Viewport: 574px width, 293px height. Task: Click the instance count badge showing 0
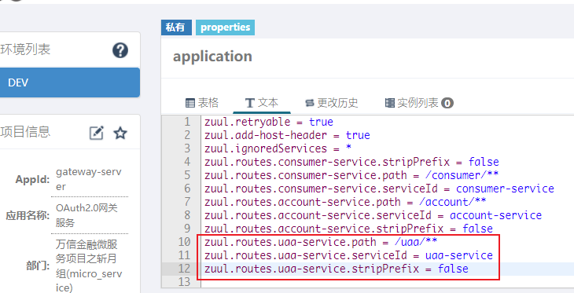[447, 103]
